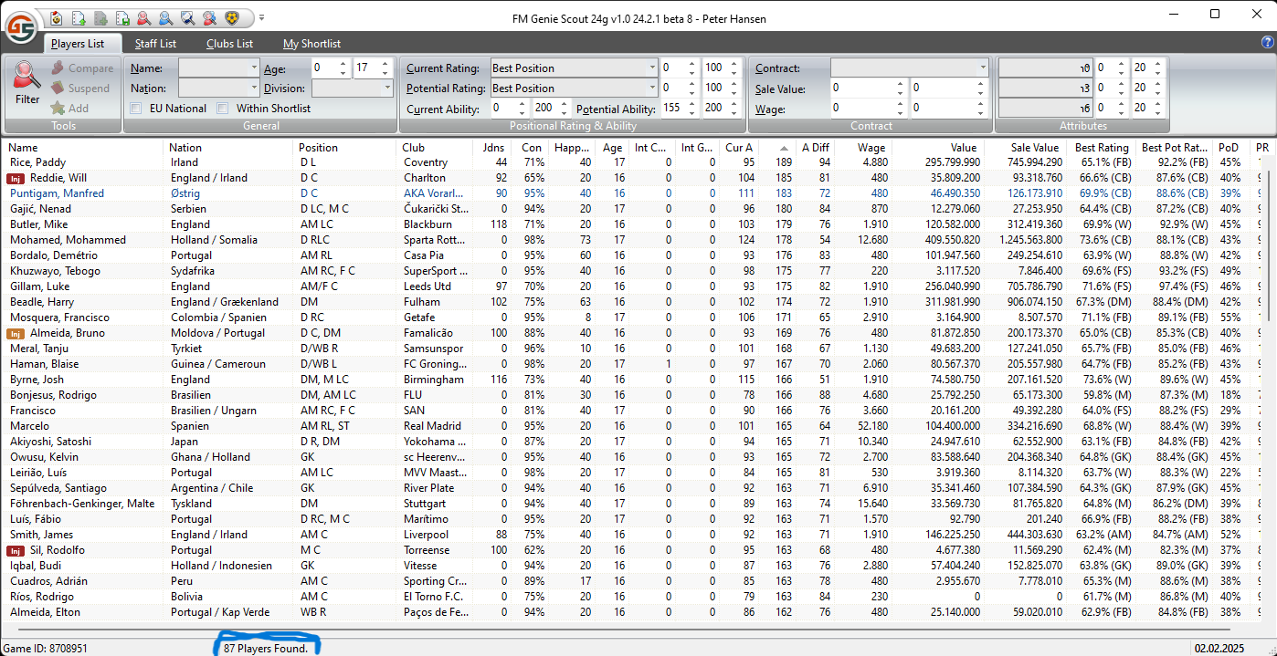Sort the table by the Name column
The width and height of the screenshot is (1277, 656).
[x=84, y=148]
